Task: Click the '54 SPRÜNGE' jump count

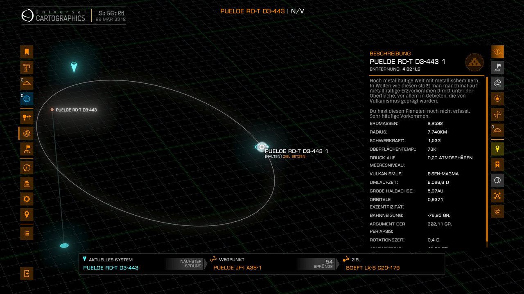Action: pos(323,264)
